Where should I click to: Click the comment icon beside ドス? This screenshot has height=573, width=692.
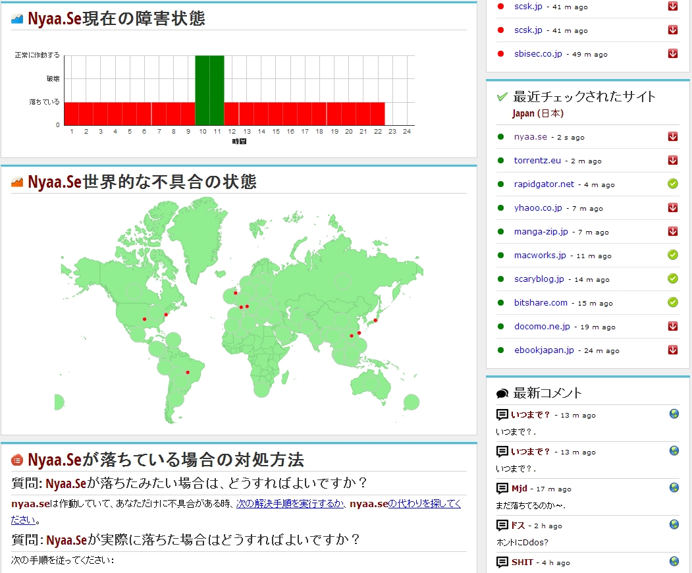point(502,526)
